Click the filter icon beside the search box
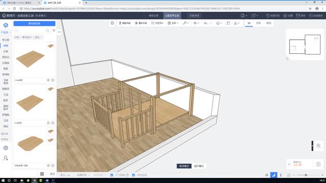 [54, 30]
